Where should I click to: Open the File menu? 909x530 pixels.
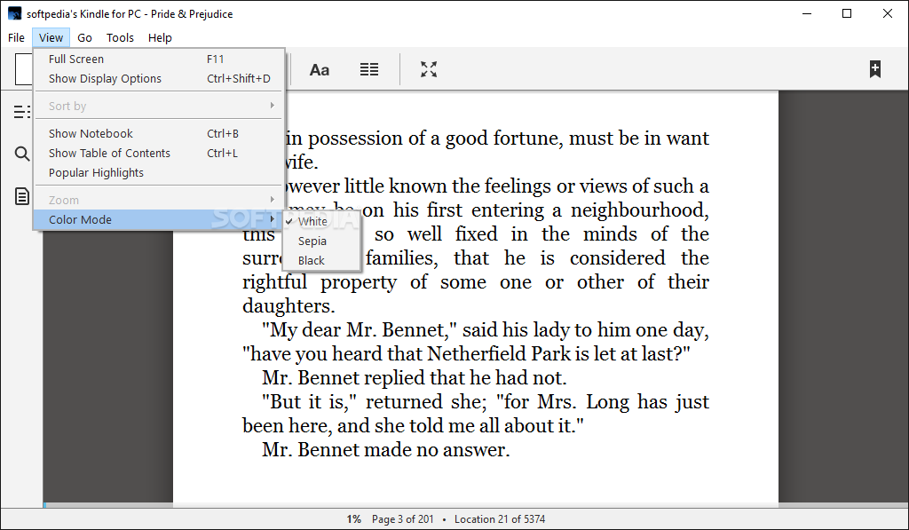point(16,37)
